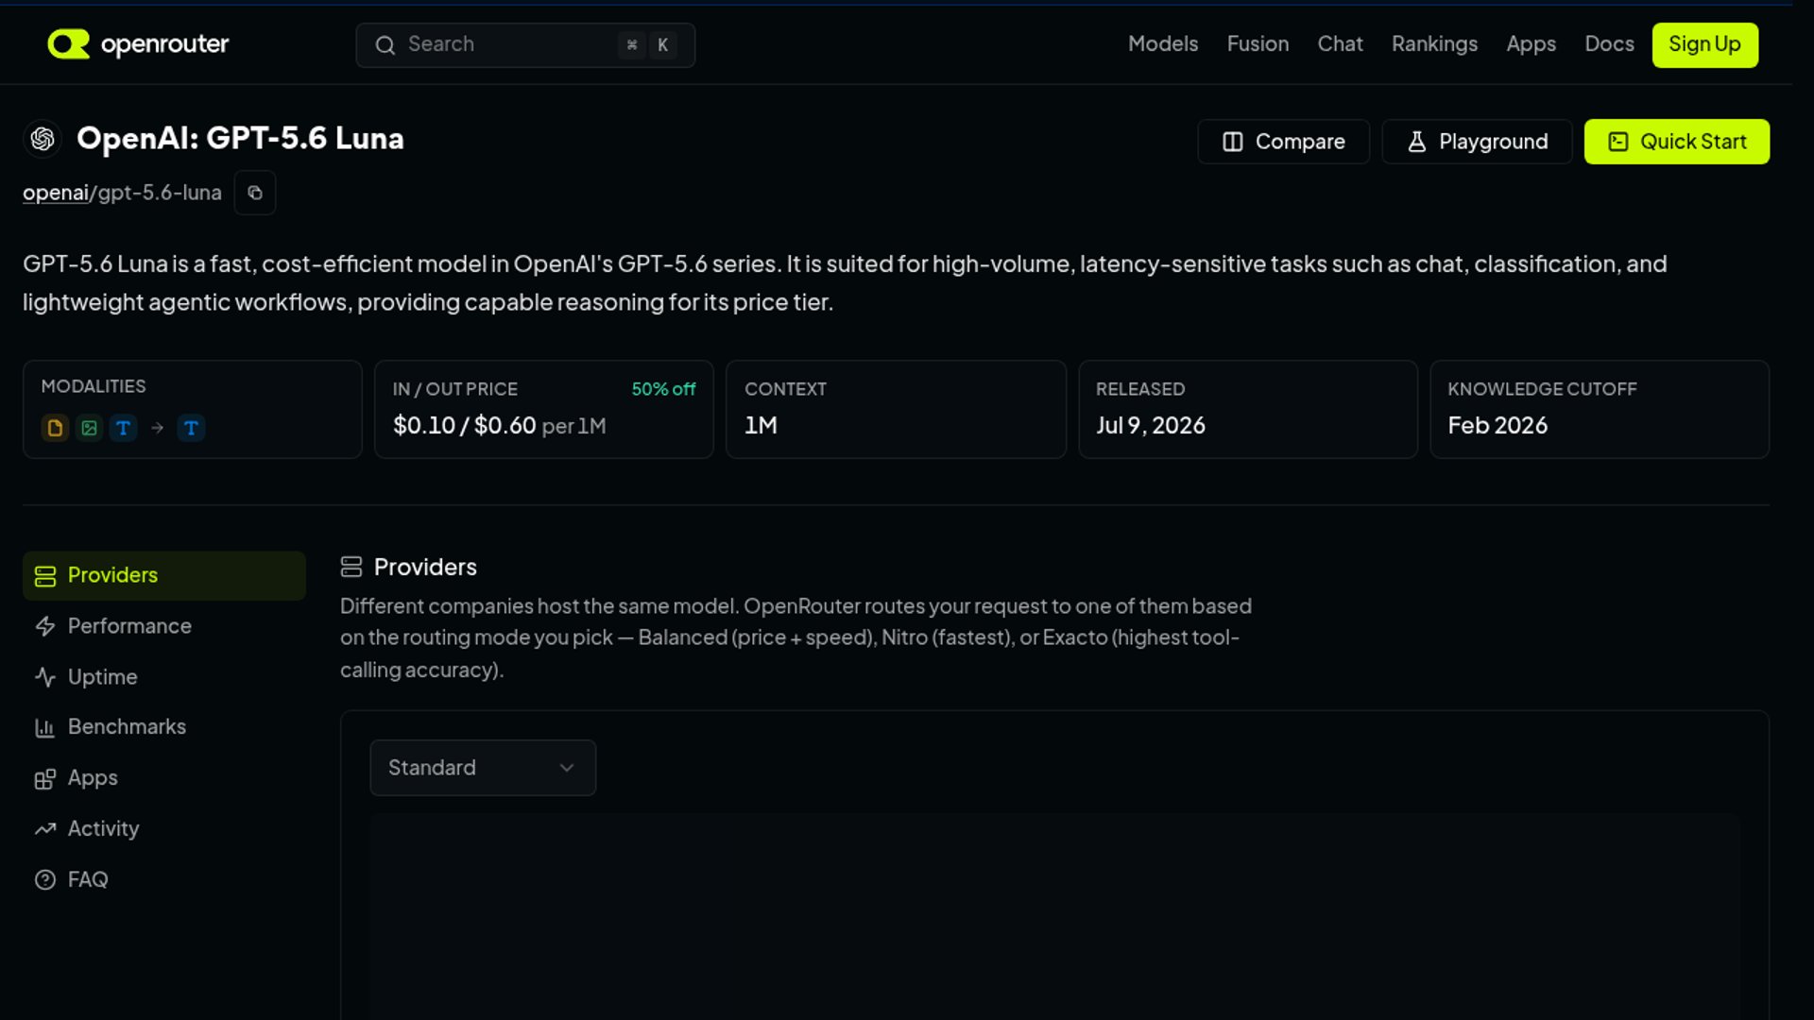Click the OpenRouter logo icon

[x=68, y=44]
